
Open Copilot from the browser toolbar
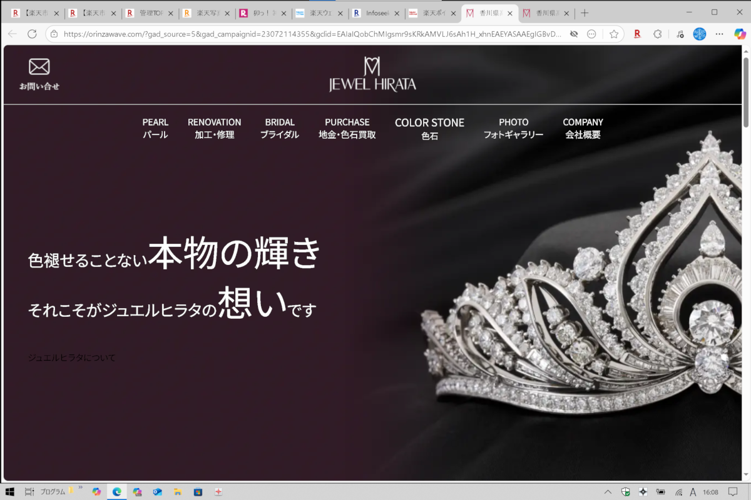click(740, 34)
